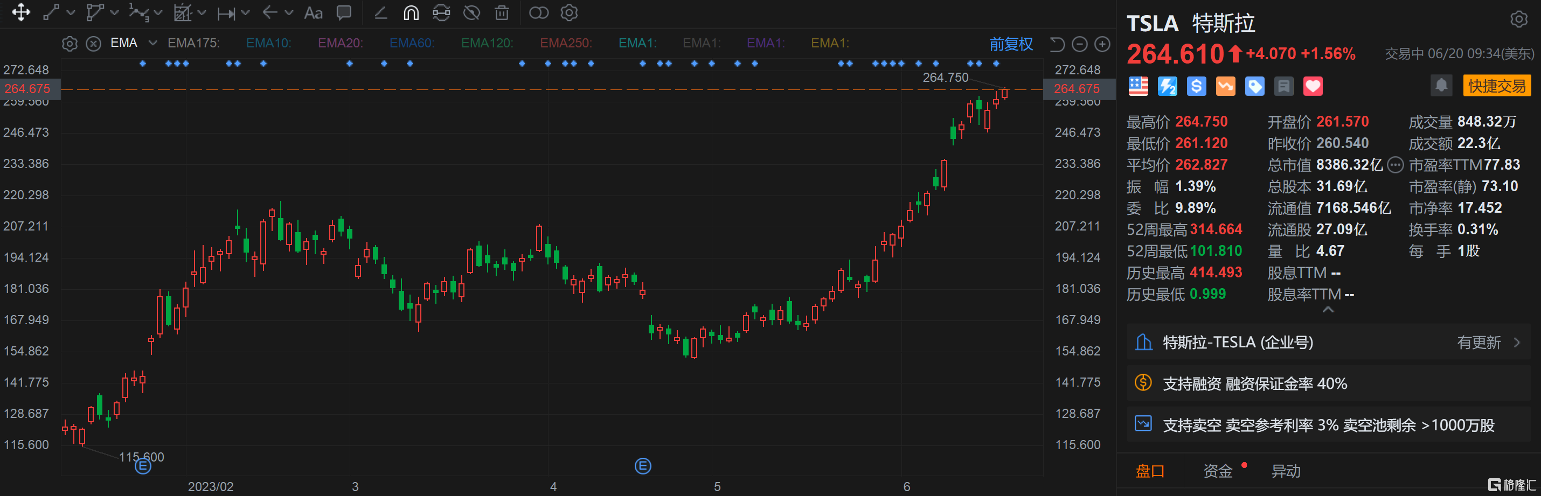Click the 快捷交易 quick trade button
Screen dimensions: 1541x496
click(x=1497, y=86)
